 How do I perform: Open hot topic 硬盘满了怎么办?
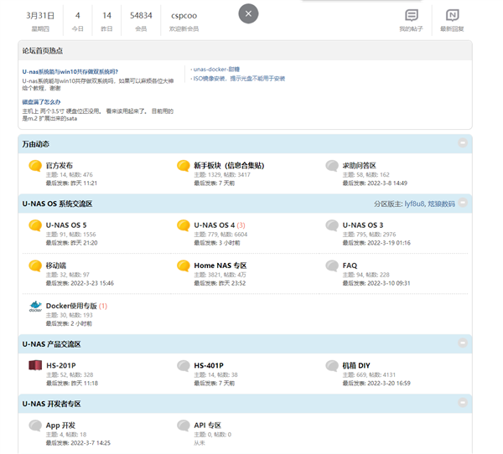41,102
